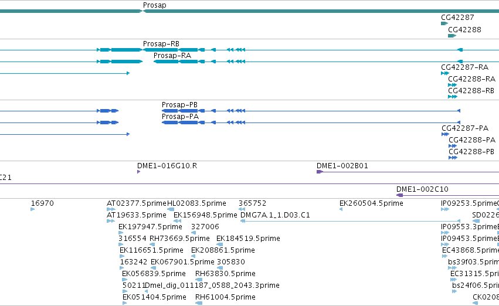Viewport: 499px width, 306px height.
Task: Click the long alignment line under DMG7A.1_1.D03.C1
Action: tap(351, 221)
